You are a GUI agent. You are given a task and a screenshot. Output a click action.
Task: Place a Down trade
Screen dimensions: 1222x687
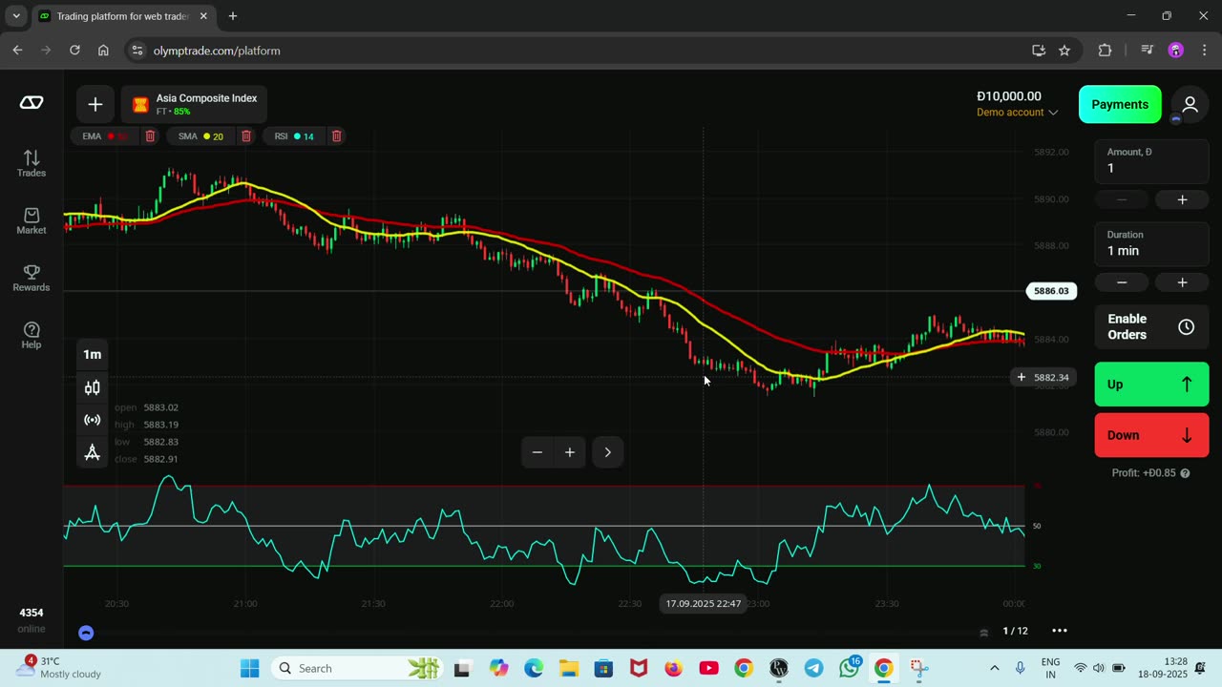coord(1151,435)
